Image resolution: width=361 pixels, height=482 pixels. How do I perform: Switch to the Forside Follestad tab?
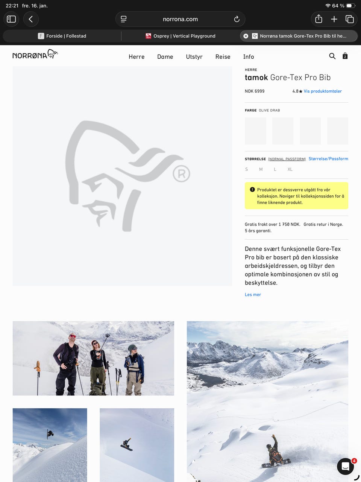[x=62, y=36]
